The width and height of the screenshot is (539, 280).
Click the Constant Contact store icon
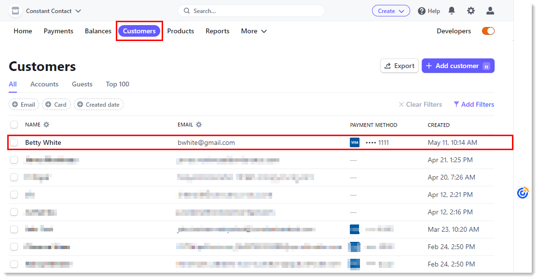(15, 11)
